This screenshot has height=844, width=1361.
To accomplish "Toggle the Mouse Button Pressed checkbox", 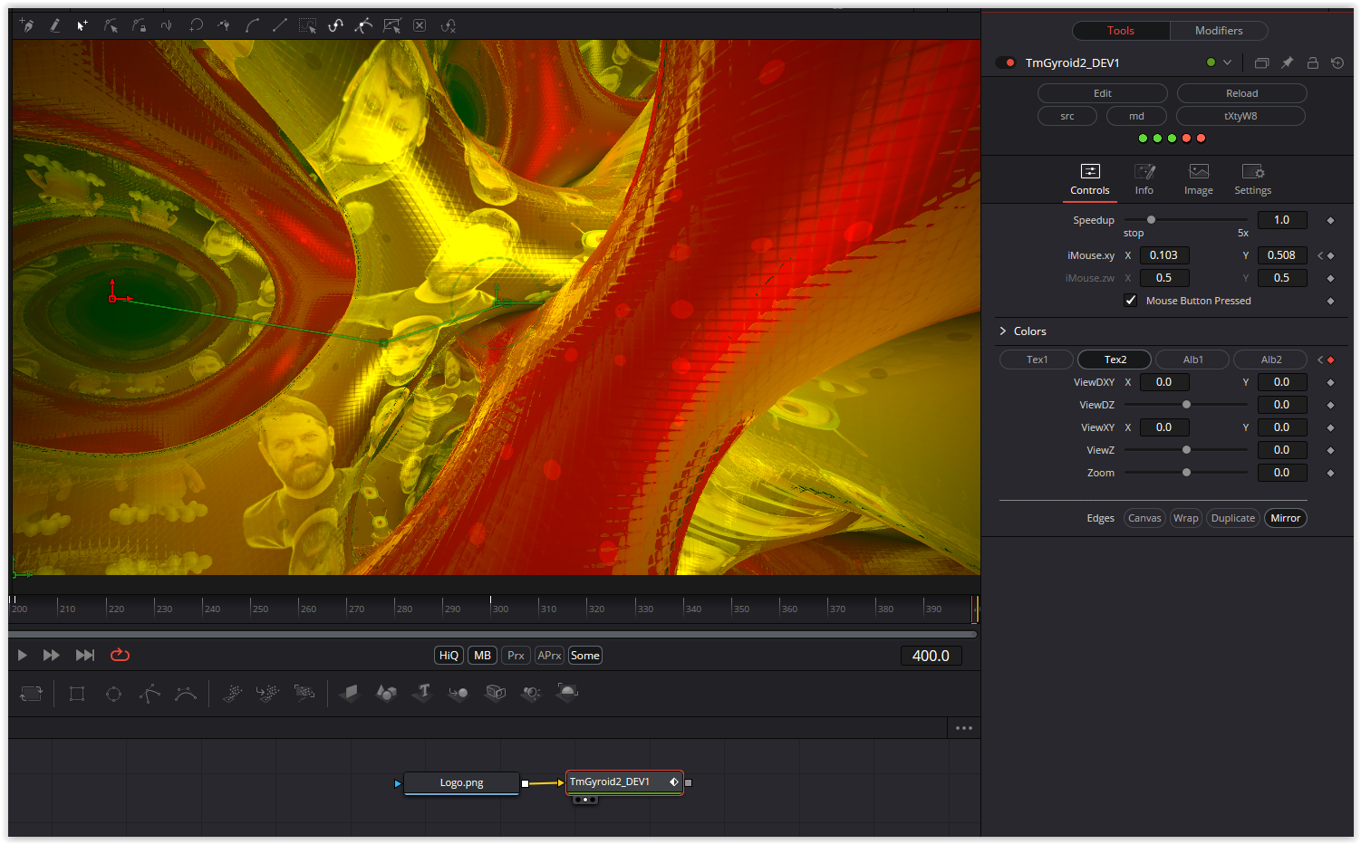I will click(1131, 301).
